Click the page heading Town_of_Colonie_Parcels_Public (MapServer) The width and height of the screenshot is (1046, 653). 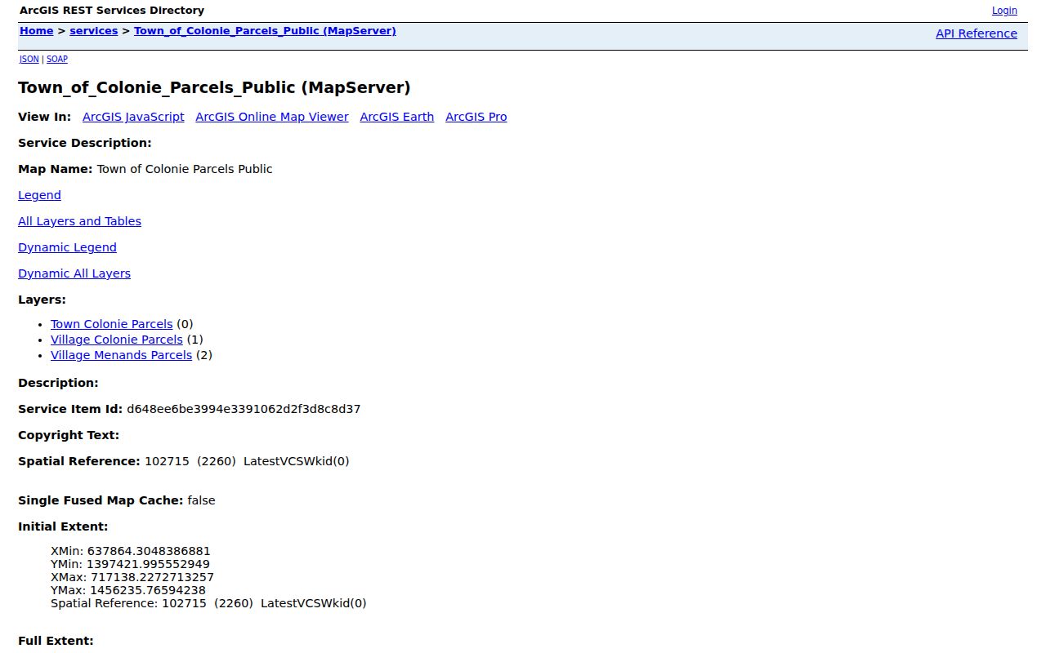coord(214,87)
